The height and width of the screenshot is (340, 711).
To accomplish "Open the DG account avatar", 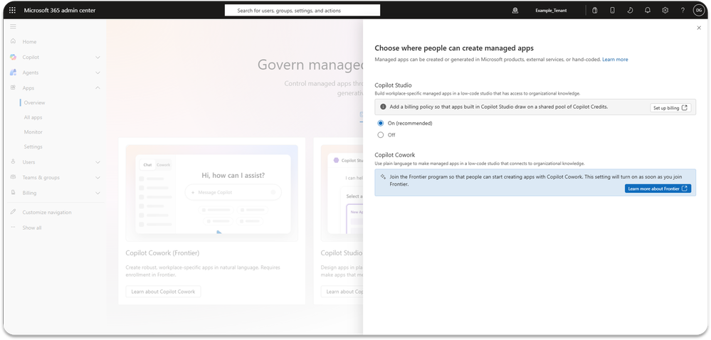I will (x=698, y=11).
